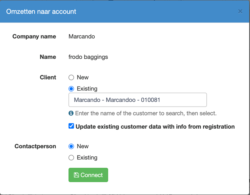Select New under Client

[71, 77]
